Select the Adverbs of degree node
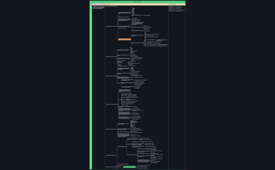The image size is (275, 170). coord(111,129)
